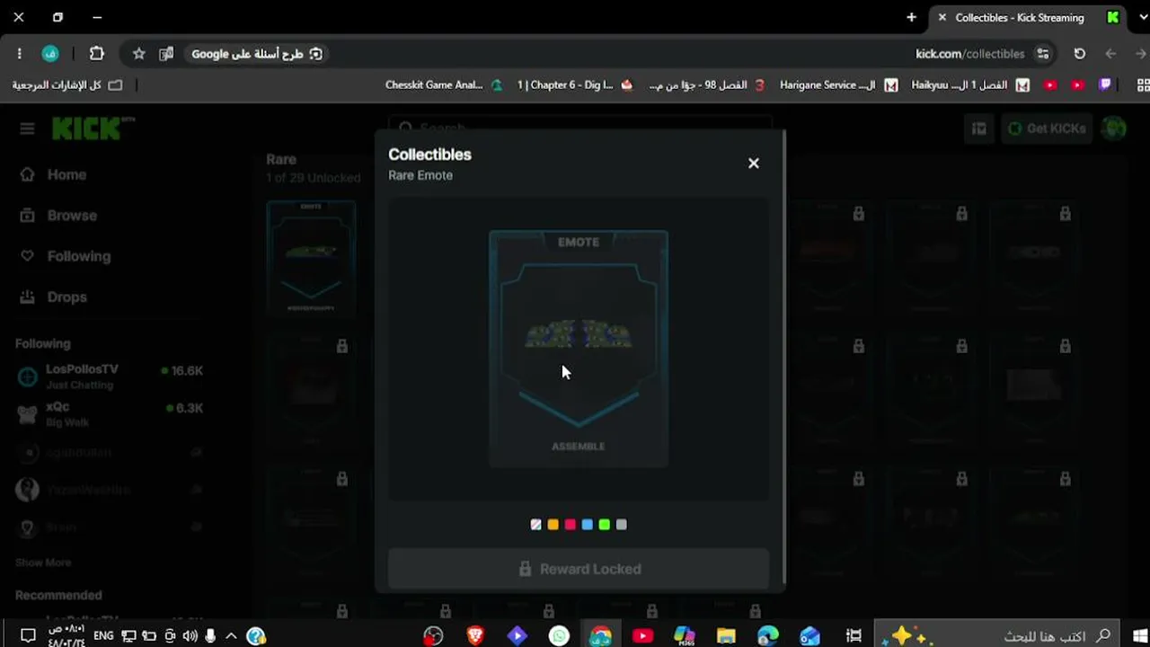The height and width of the screenshot is (647, 1150).
Task: Click the Reward Locked button
Action: coord(579,569)
